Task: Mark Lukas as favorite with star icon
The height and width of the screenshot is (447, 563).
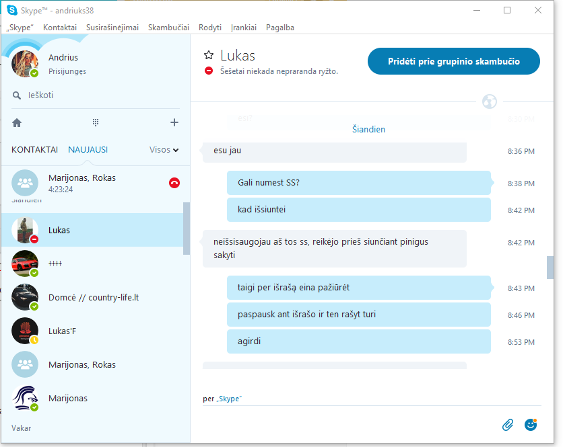Action: [x=209, y=55]
